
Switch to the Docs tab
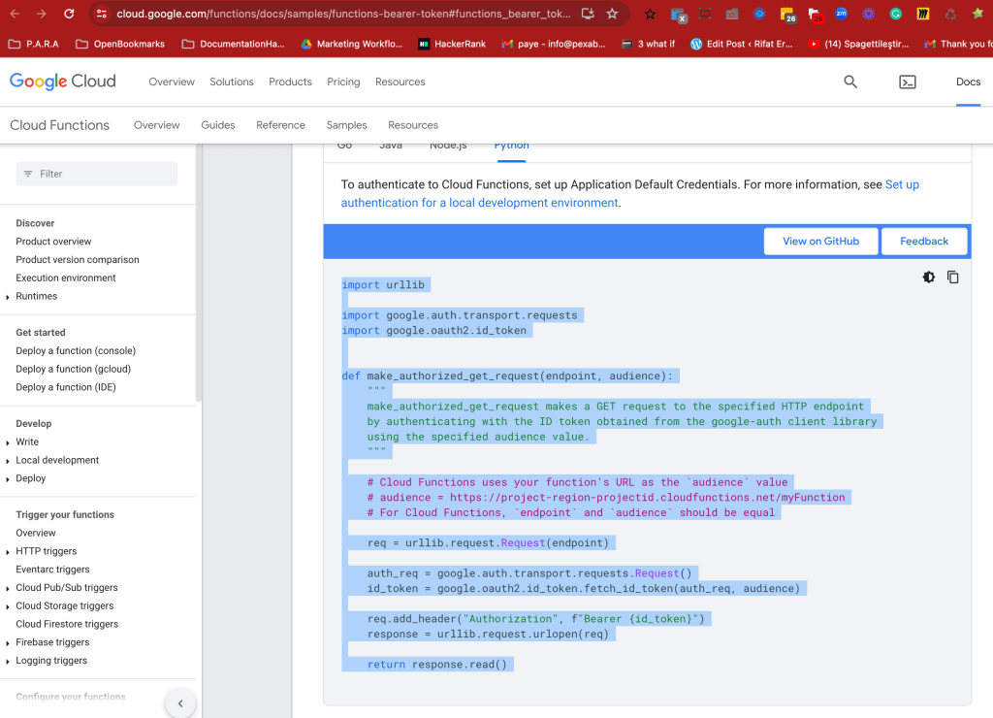point(968,82)
